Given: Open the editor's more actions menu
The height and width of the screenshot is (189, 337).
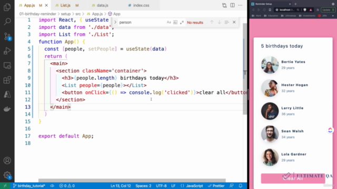Looking at the screenshot, I should [x=240, y=5].
